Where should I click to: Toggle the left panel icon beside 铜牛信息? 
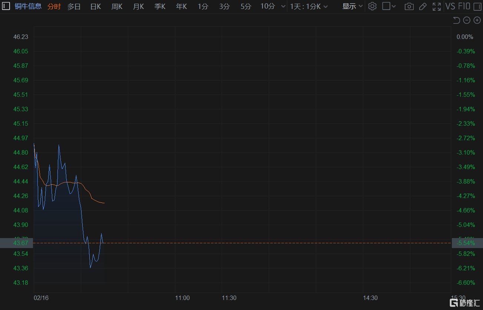click(x=6, y=6)
